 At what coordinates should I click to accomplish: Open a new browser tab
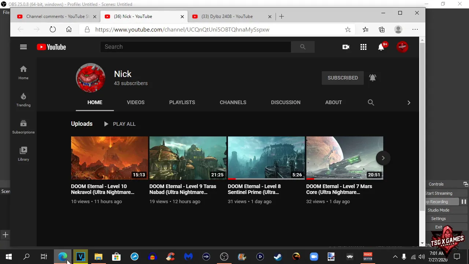[x=281, y=16]
